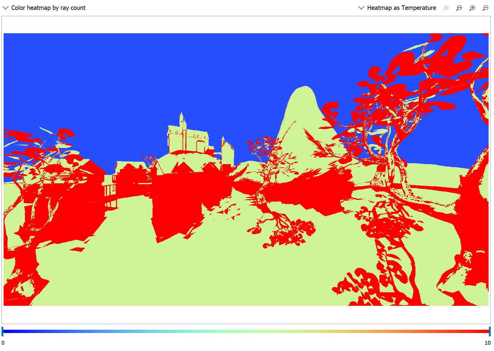The width and height of the screenshot is (494, 351).
Task: Click the zoom out magnifier icon
Action: tap(485, 8)
